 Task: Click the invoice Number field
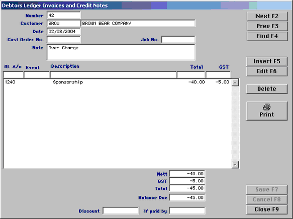point(63,15)
